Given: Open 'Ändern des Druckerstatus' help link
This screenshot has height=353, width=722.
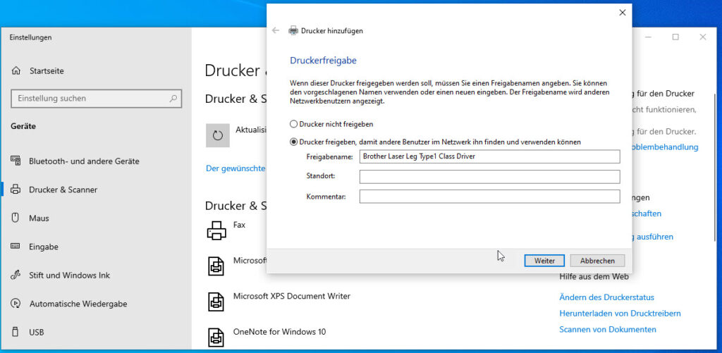Looking at the screenshot, I should 606,297.
